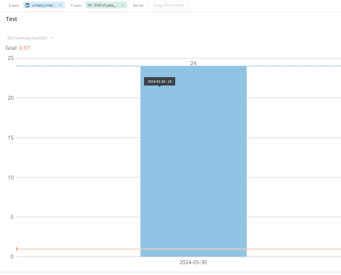The image size is (341, 275).
Task: Click the y-axis label 10
Action: click(x=11, y=177)
